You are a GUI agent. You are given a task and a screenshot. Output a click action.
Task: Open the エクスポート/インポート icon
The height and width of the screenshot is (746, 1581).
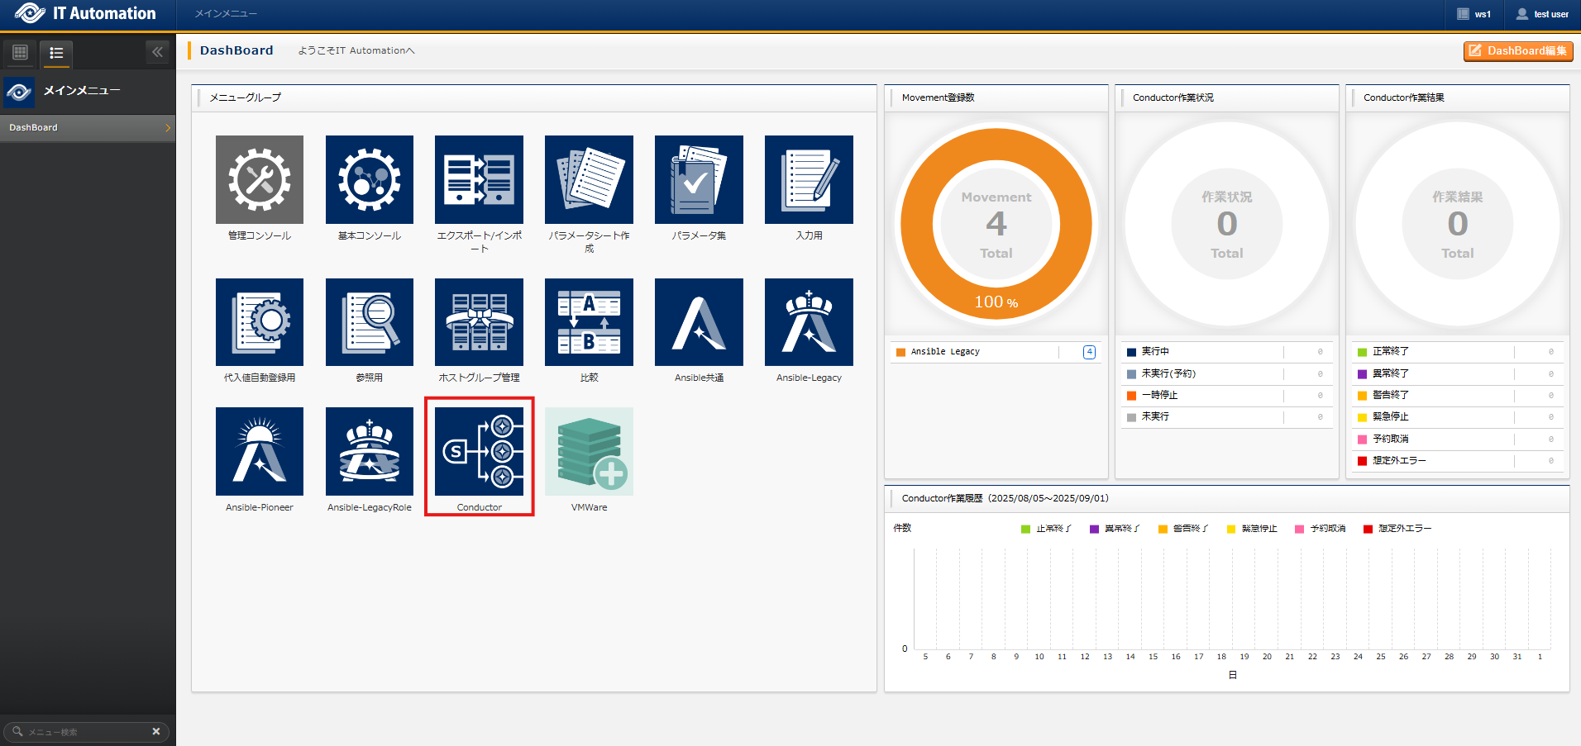479,179
